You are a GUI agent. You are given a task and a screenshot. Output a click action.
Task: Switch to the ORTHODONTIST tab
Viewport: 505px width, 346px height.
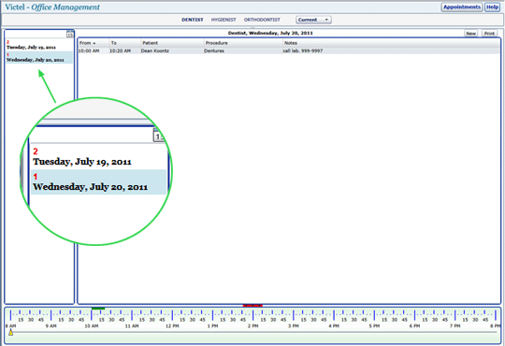(x=262, y=20)
